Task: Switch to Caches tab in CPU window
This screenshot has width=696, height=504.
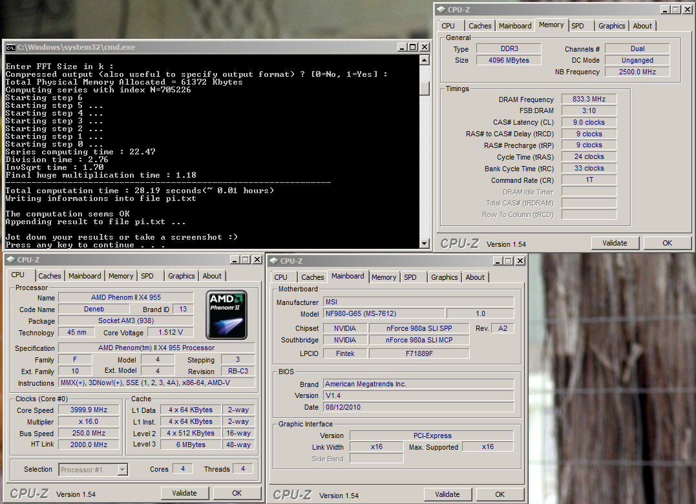Action: pos(49,276)
